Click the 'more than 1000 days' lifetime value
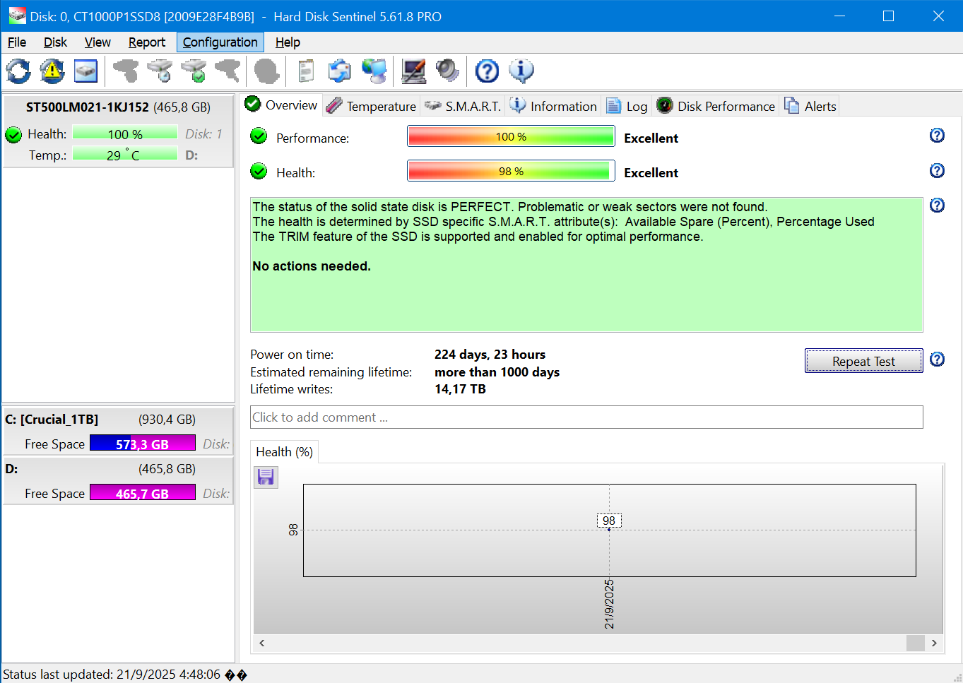This screenshot has width=963, height=683. click(x=497, y=372)
